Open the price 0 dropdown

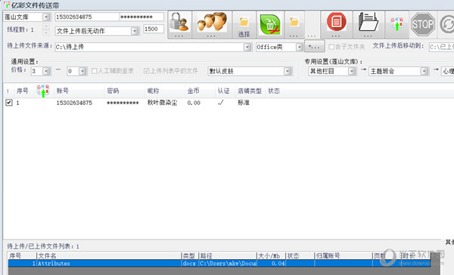tap(82, 71)
